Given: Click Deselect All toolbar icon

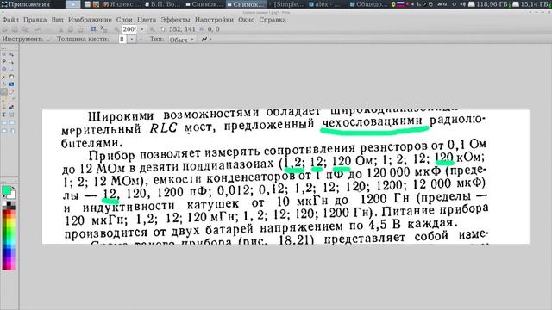Looking at the screenshot, I should pyautogui.click(x=103, y=29).
